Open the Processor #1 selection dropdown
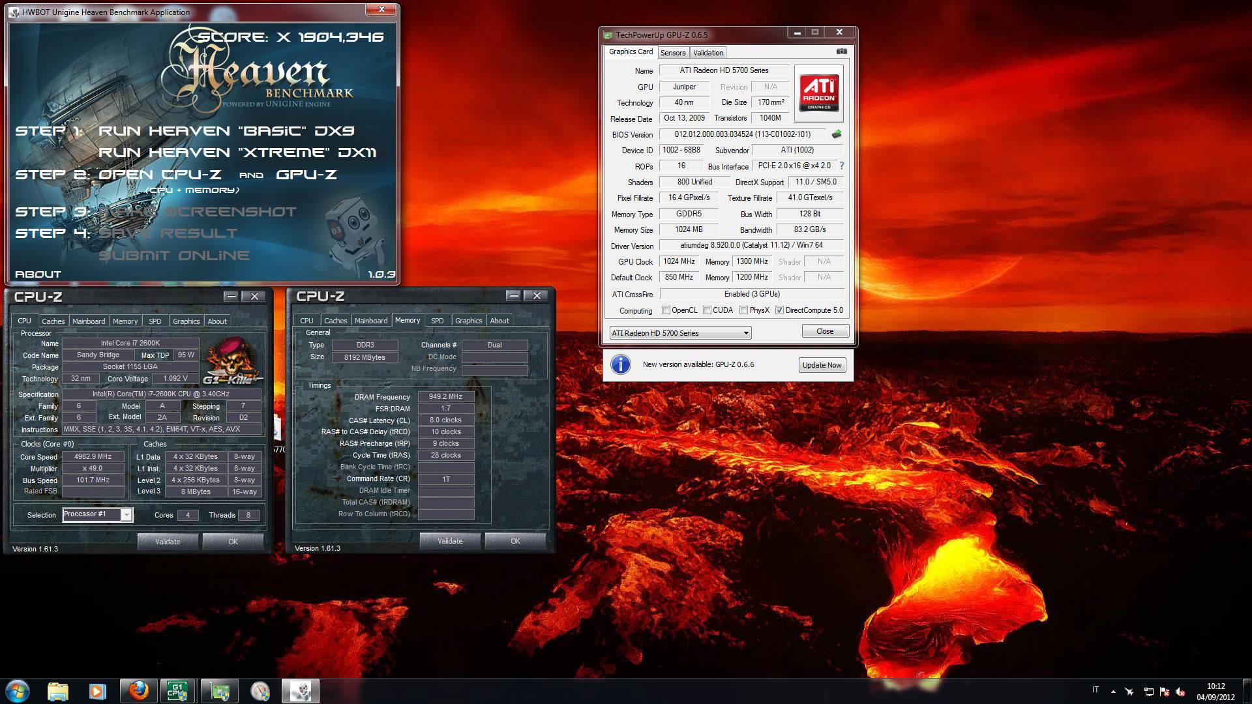Screen dimensions: 1252x704 pyautogui.click(x=98, y=514)
